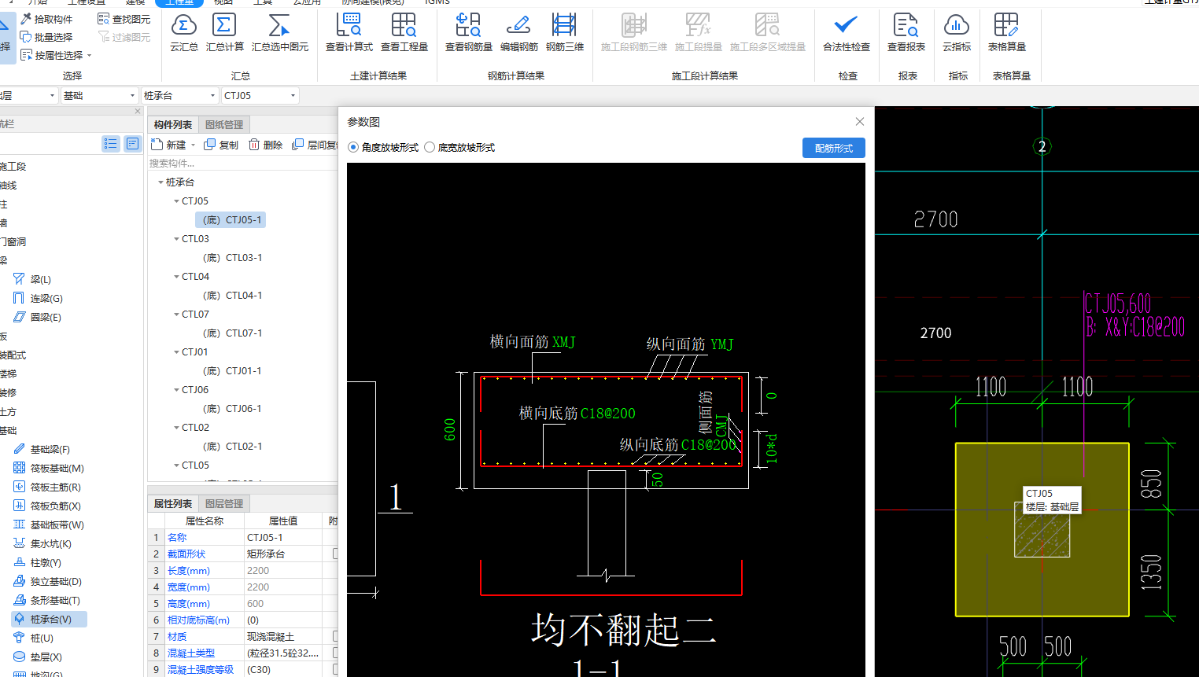Image resolution: width=1199 pixels, height=677 pixels.
Task: Click 复制 copy component button
Action: pos(221,145)
